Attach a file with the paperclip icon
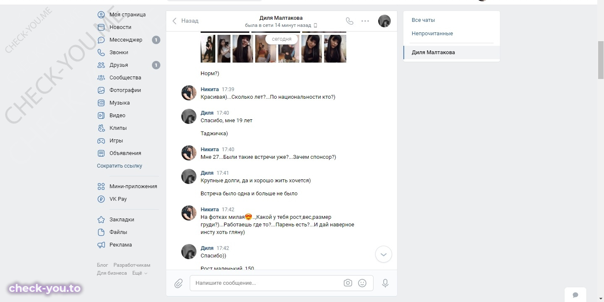The height and width of the screenshot is (302, 604). (x=178, y=283)
